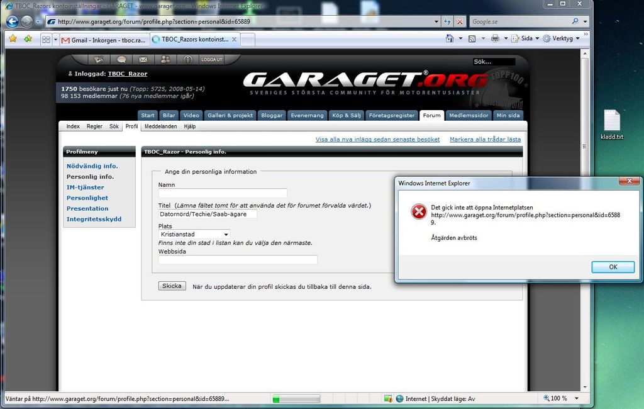
Task: Open IM-tjänster in Profilmeny
Action: (x=85, y=188)
